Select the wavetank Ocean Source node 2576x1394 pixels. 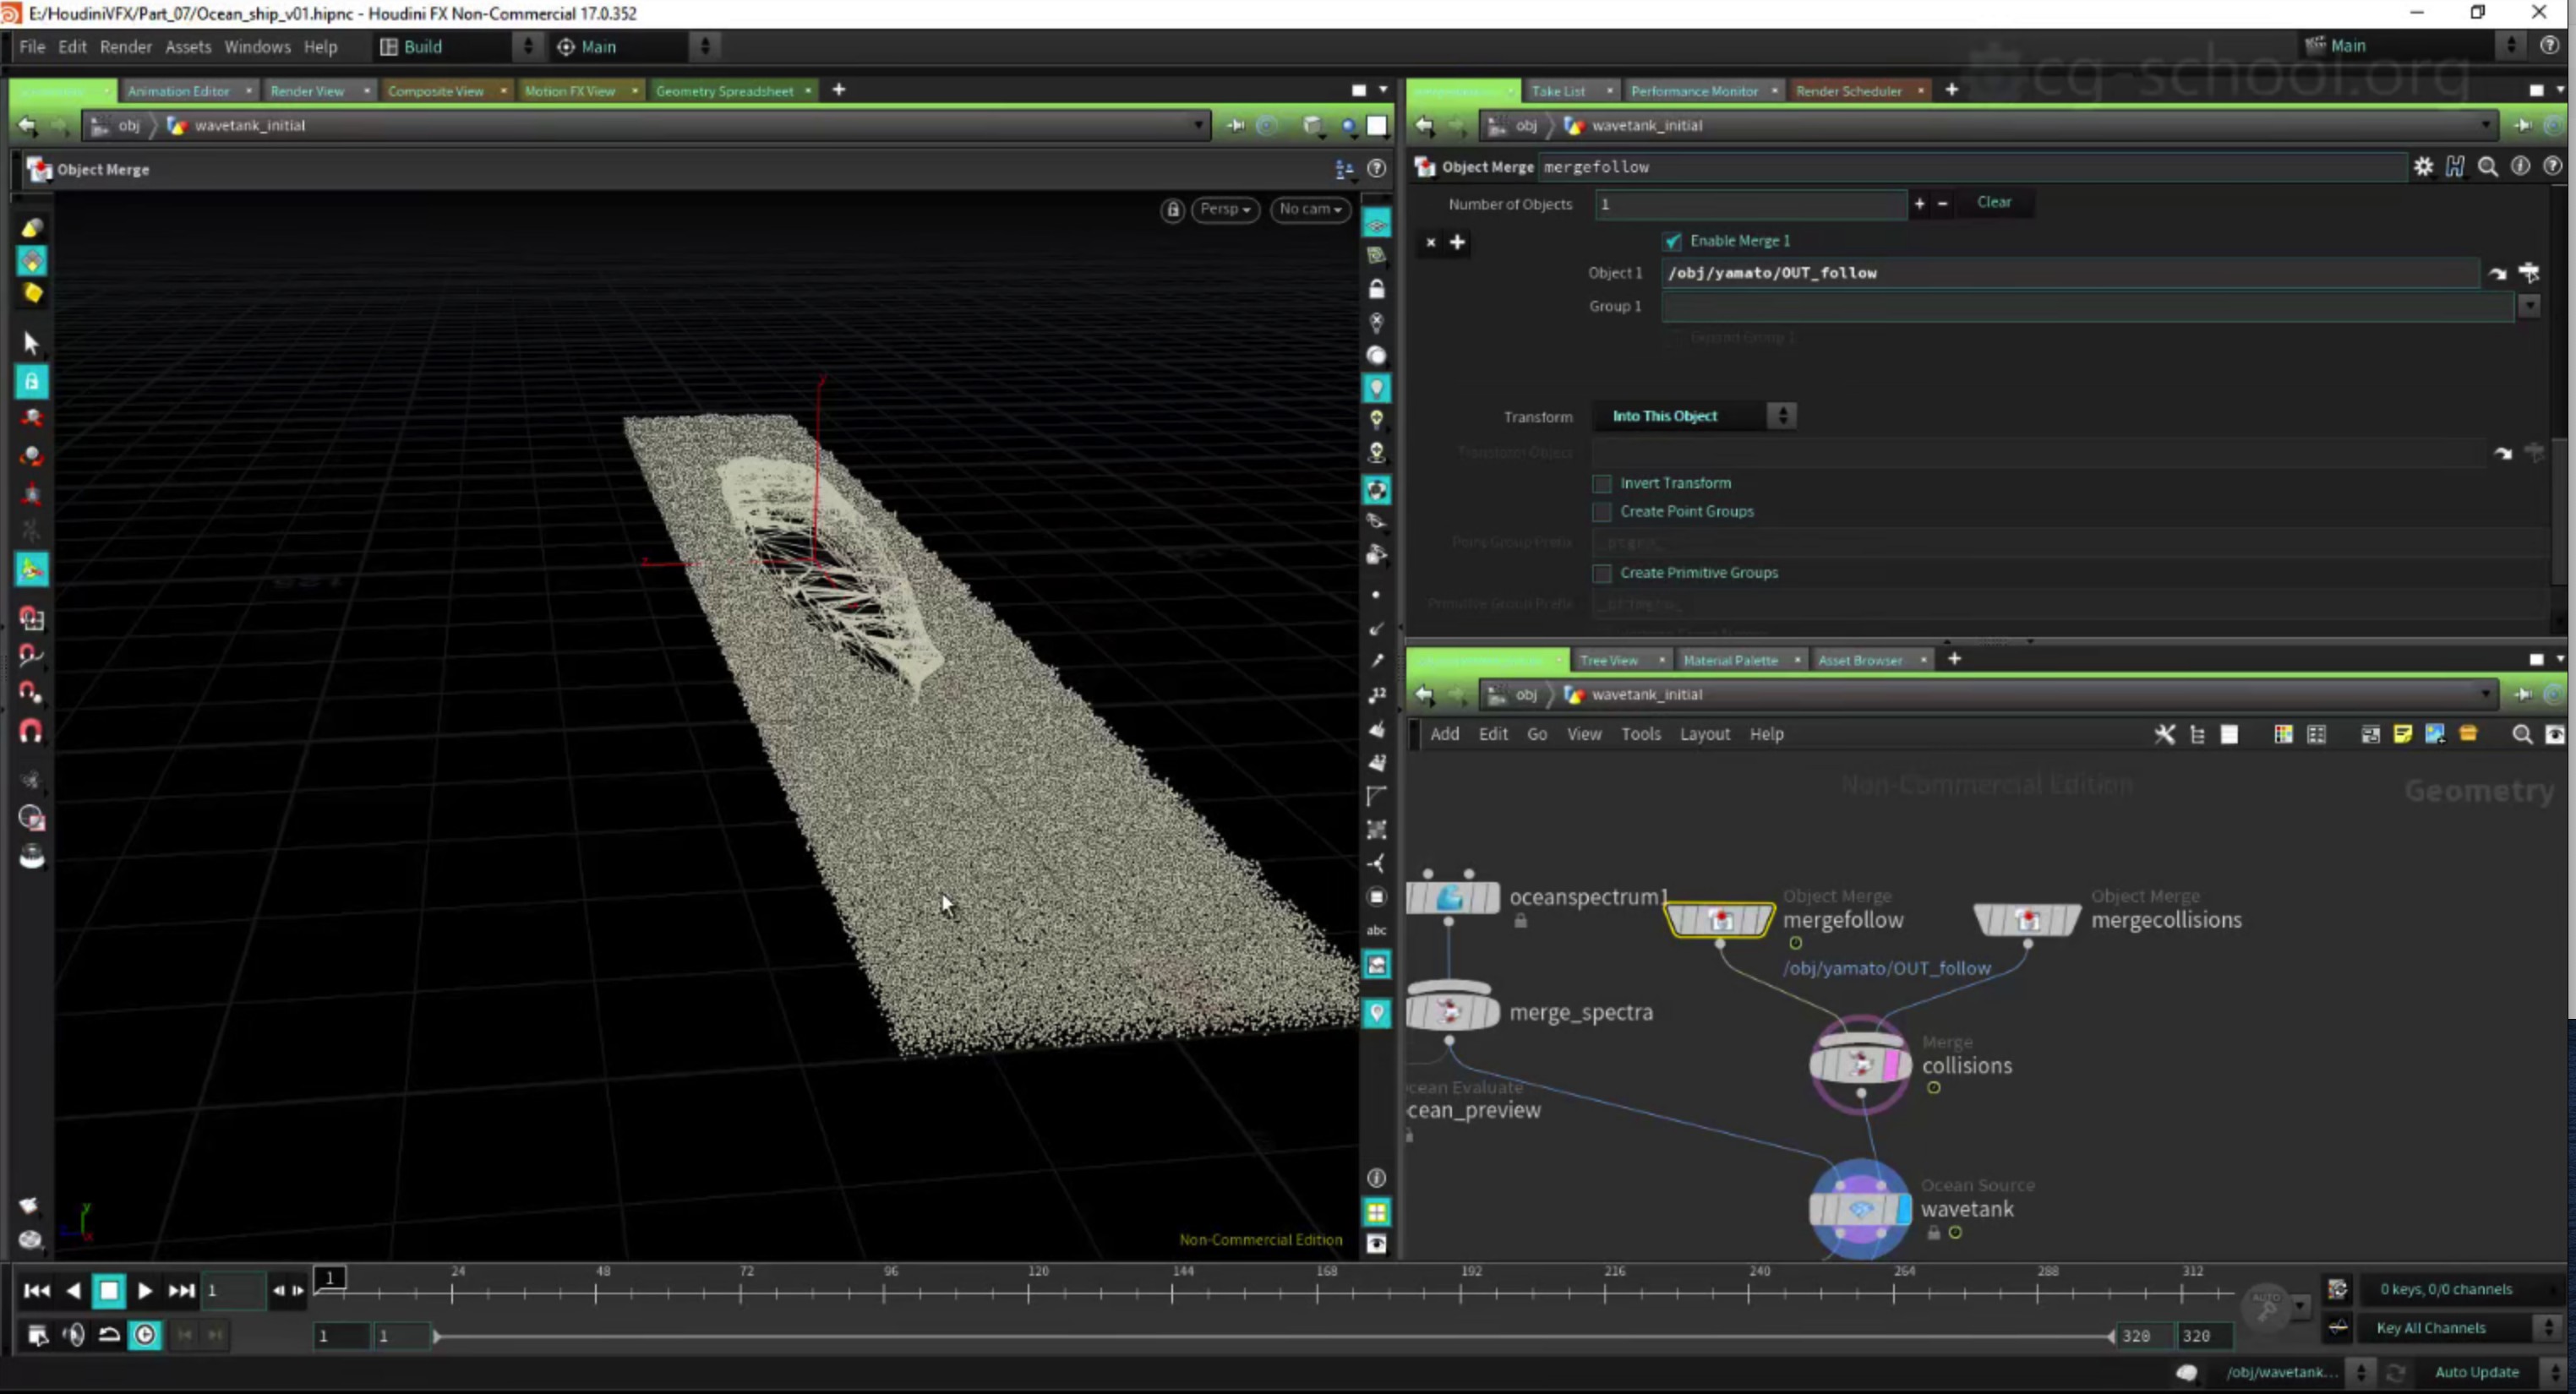click(x=1859, y=1209)
